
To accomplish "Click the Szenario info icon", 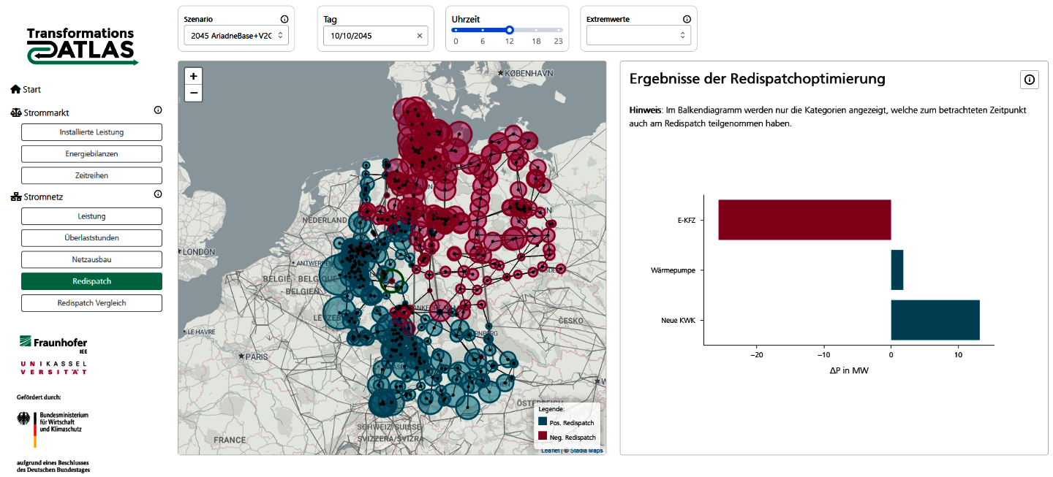I will pyautogui.click(x=284, y=20).
